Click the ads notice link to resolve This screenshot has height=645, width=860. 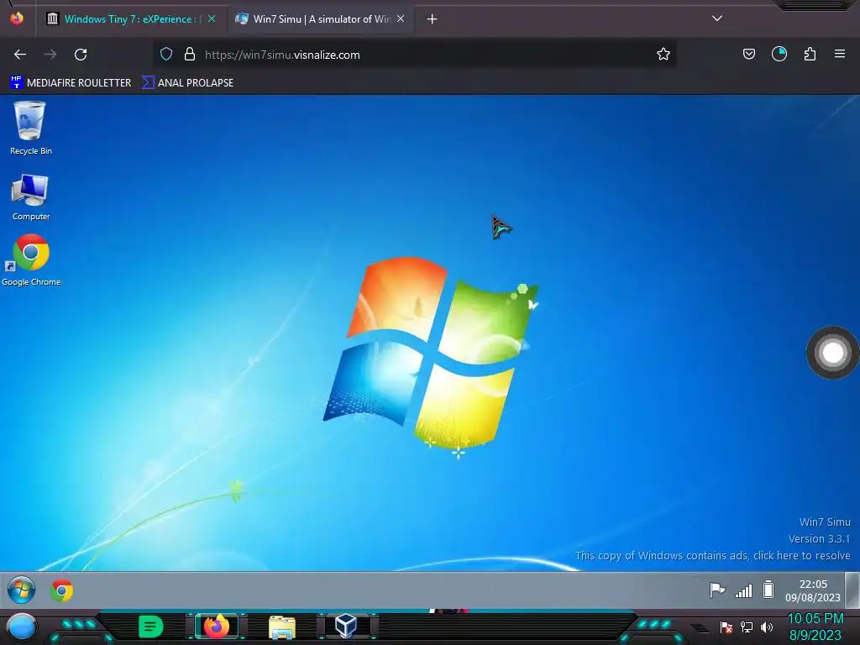tap(712, 556)
